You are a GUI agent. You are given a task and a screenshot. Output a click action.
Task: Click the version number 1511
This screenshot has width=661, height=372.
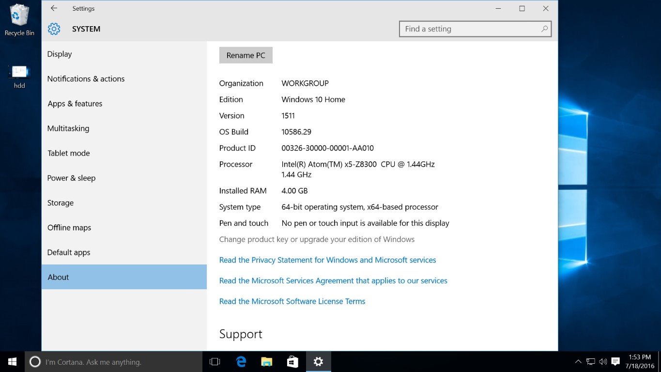[288, 116]
